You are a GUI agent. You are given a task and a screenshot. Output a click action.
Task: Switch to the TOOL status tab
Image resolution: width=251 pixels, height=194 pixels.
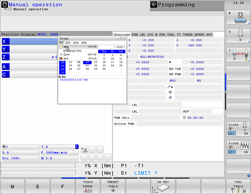coord(171,34)
